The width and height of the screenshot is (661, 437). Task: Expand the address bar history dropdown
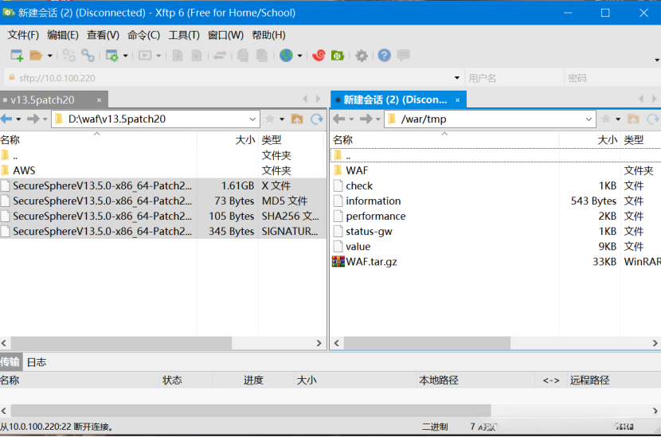[x=457, y=78]
